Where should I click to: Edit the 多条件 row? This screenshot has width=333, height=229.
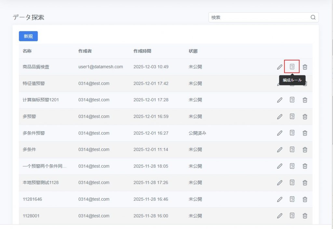click(280, 149)
